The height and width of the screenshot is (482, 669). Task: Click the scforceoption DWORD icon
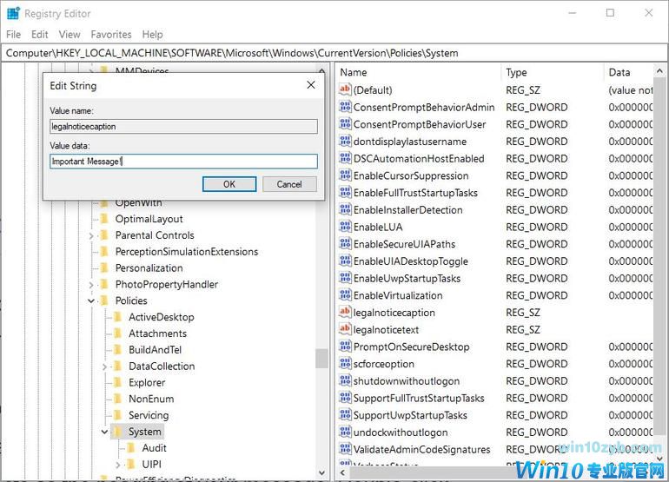click(345, 363)
